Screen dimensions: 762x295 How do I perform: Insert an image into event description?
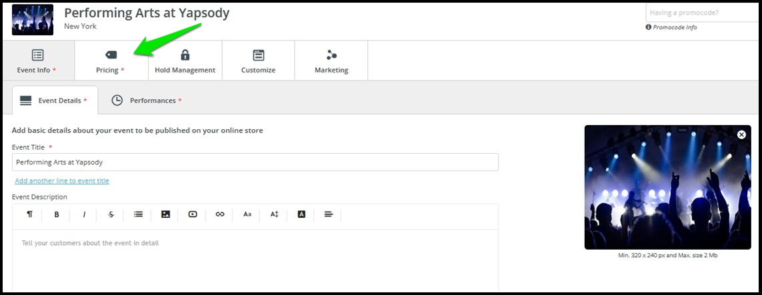click(166, 214)
